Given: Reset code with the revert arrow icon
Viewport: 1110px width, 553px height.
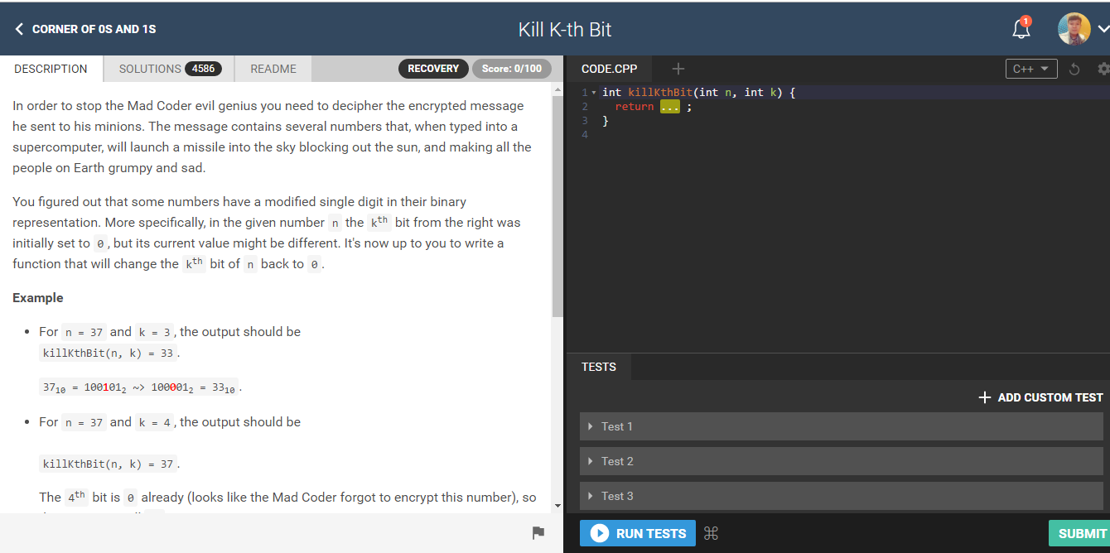Looking at the screenshot, I should coord(1074,69).
